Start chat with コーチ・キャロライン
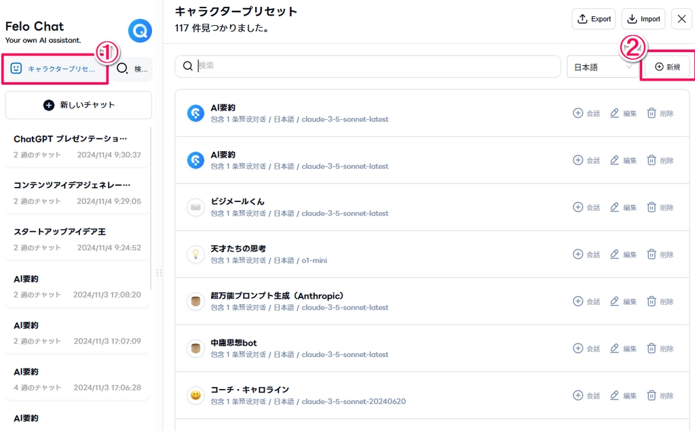The height and width of the screenshot is (431, 695). [x=586, y=396]
